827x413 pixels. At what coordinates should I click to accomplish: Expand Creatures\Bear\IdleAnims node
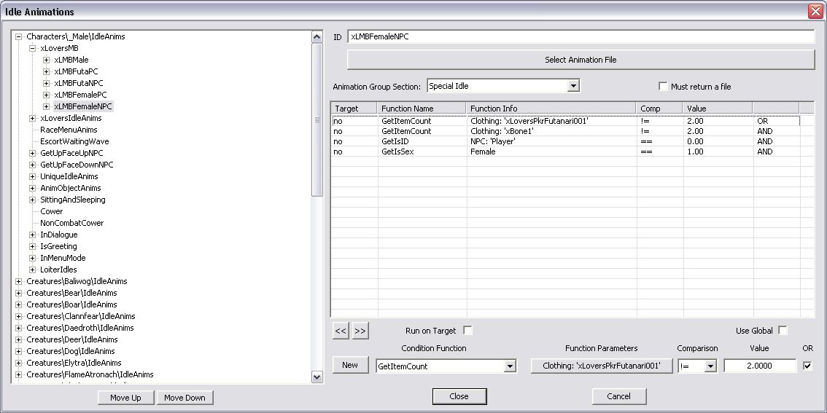pos(19,293)
